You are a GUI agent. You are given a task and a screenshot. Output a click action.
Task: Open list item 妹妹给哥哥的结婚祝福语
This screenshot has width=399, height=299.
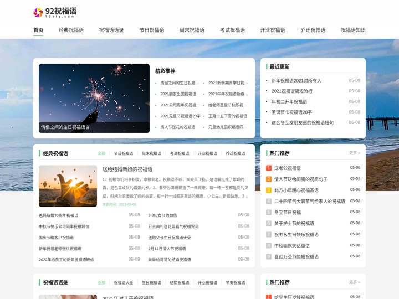[x=170, y=260]
